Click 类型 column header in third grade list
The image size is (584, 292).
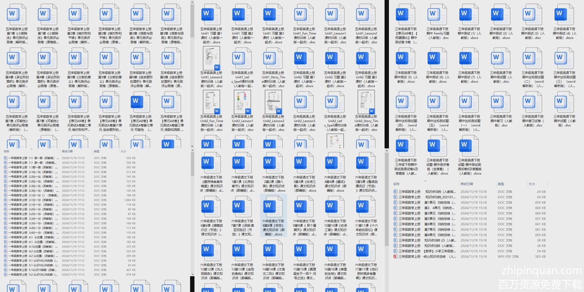pyautogui.click(x=501, y=184)
